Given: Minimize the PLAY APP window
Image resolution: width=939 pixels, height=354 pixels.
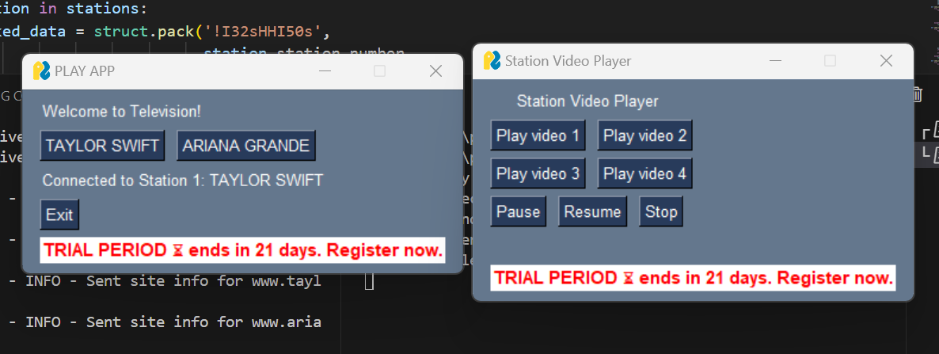Looking at the screenshot, I should click(x=325, y=71).
